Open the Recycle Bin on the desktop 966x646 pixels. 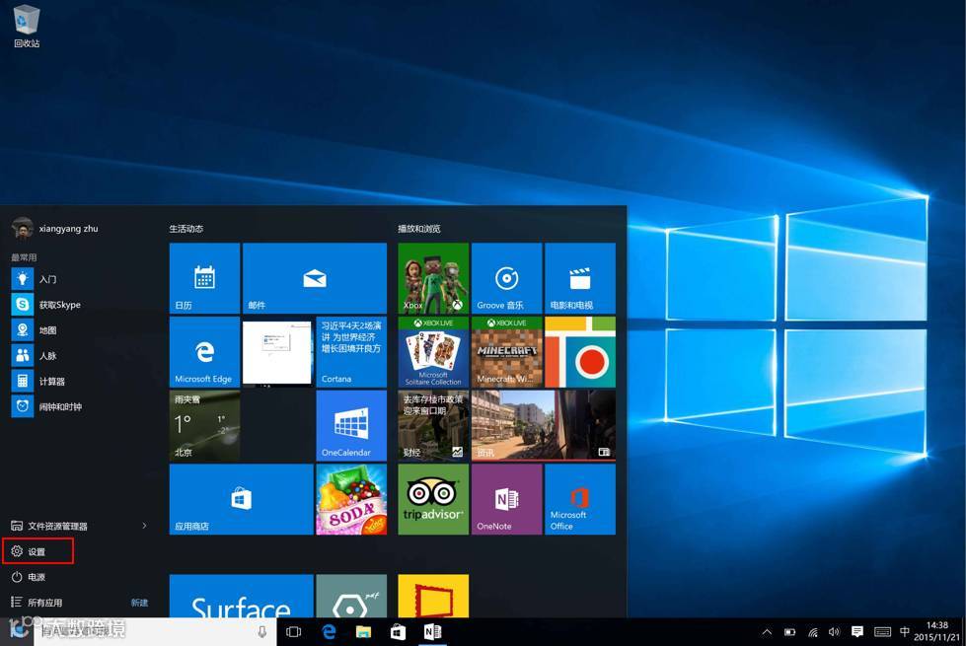click(27, 26)
